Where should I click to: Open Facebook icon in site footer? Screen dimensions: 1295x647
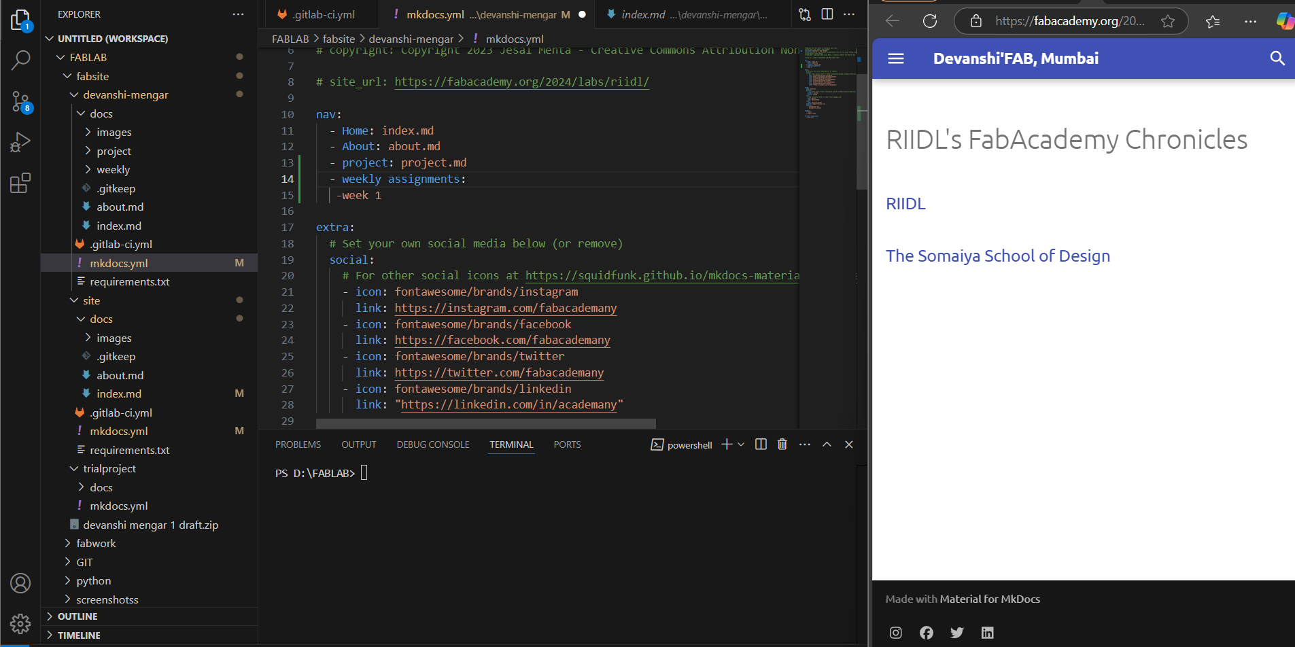927,633
